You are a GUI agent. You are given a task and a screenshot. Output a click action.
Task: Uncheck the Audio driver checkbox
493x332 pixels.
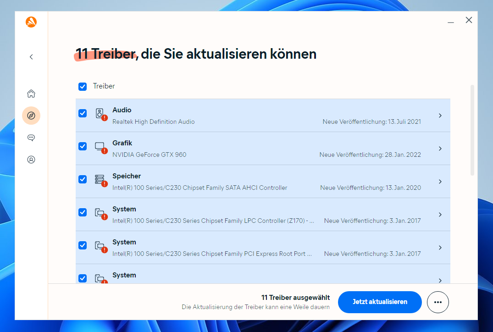(83, 113)
